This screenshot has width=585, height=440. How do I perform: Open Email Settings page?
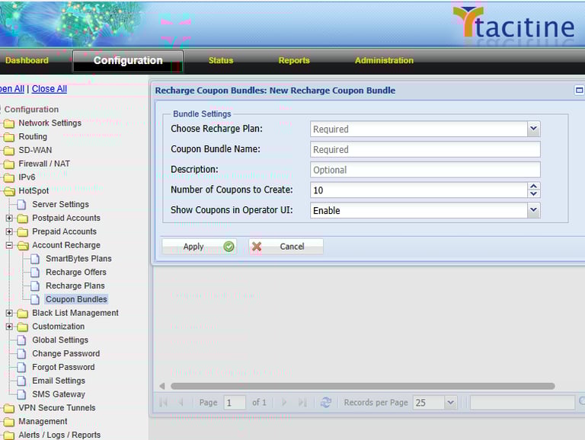coord(59,381)
